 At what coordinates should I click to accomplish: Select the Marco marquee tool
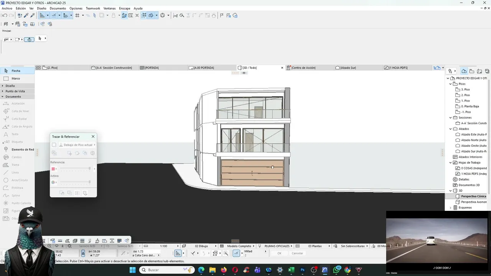click(x=17, y=79)
